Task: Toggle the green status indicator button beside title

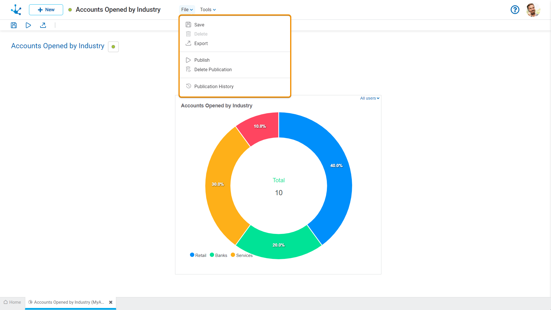Action: [113, 47]
